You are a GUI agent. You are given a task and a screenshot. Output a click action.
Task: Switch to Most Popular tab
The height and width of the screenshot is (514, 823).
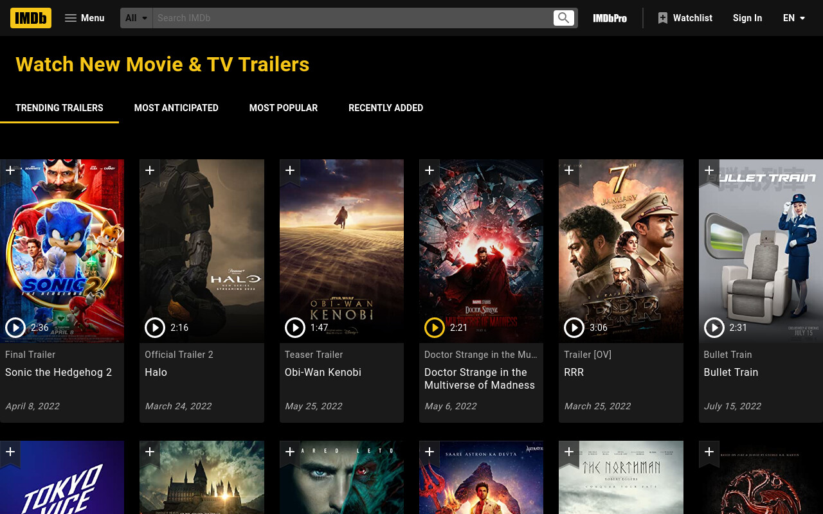[x=284, y=108]
